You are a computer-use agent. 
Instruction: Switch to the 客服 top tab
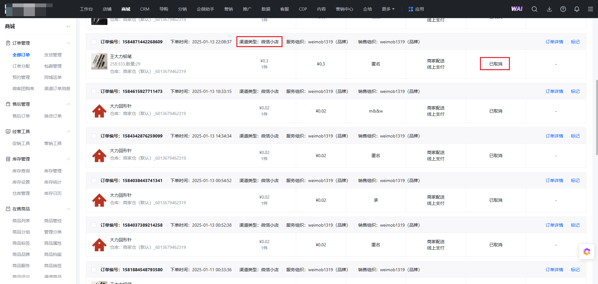[x=285, y=9]
